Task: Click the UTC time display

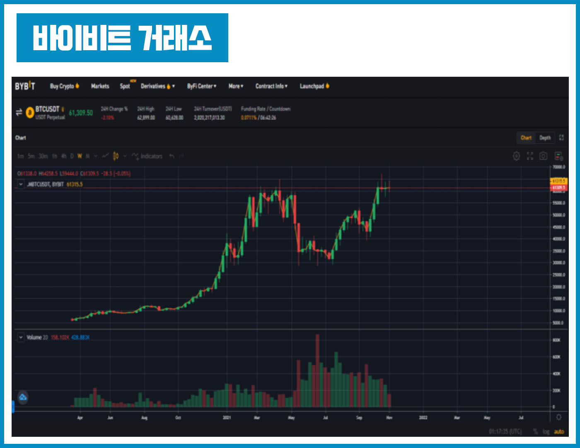Action: pyautogui.click(x=505, y=432)
